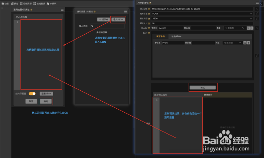
Task: Click the 导入JSON button
Action: click(118, 19)
